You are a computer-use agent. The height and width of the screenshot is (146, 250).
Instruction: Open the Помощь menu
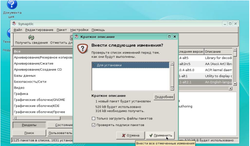98,30
